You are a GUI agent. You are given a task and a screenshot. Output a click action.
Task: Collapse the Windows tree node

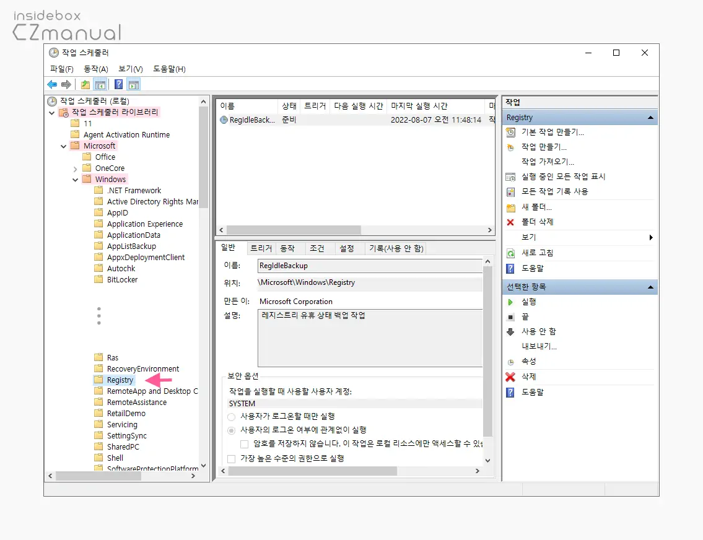[x=76, y=180]
